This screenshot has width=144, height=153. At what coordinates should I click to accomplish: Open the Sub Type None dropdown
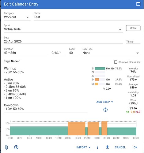(x=112, y=53)
